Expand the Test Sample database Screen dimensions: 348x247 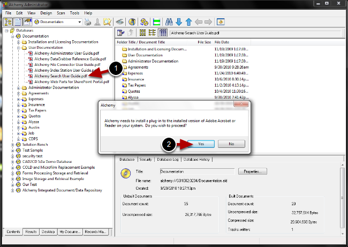13,151
